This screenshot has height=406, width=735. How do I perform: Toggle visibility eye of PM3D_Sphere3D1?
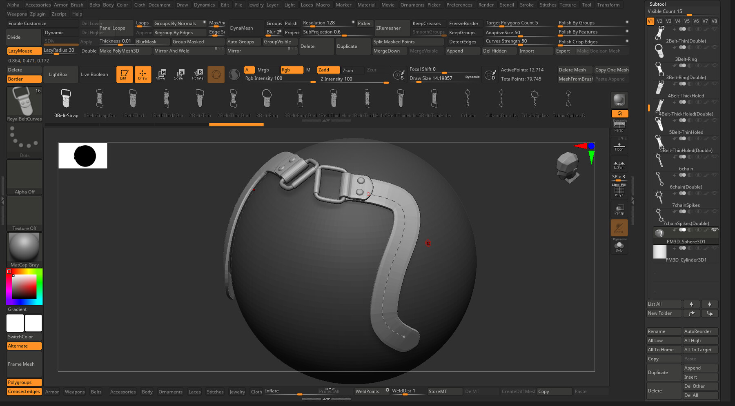point(715,230)
